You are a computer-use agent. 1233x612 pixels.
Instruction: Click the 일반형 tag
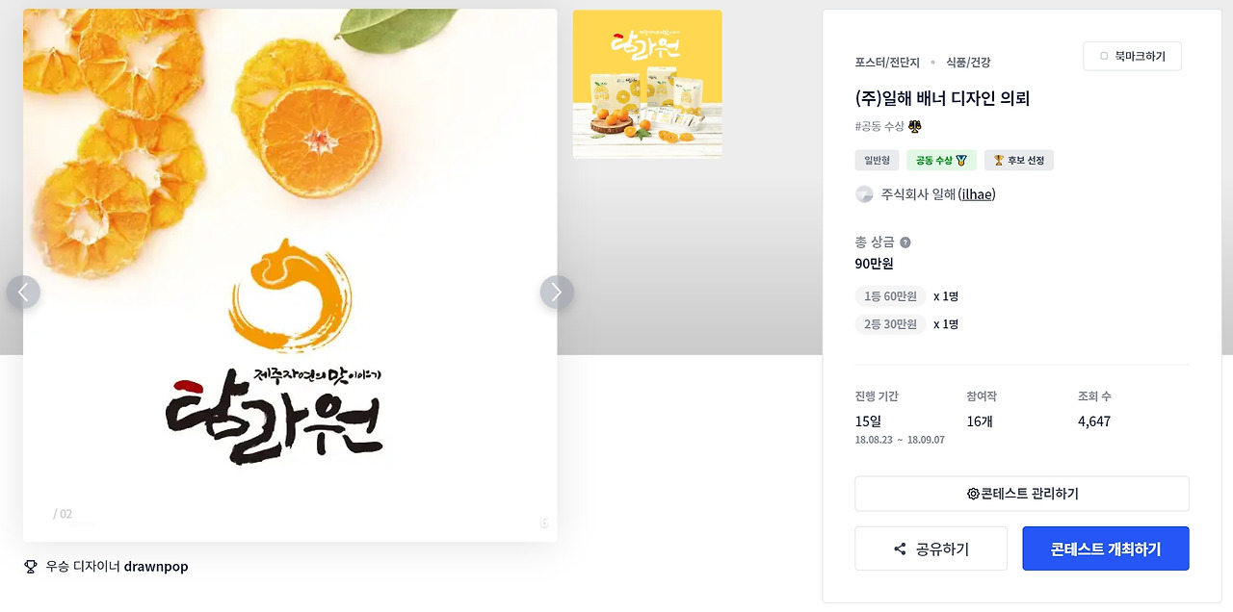(878, 160)
